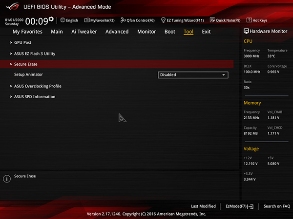Go to the Monitor tab
Viewport: 293px width, 219px height.
click(146, 32)
